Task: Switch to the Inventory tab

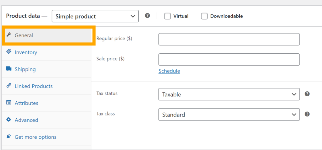Action: pos(26,52)
